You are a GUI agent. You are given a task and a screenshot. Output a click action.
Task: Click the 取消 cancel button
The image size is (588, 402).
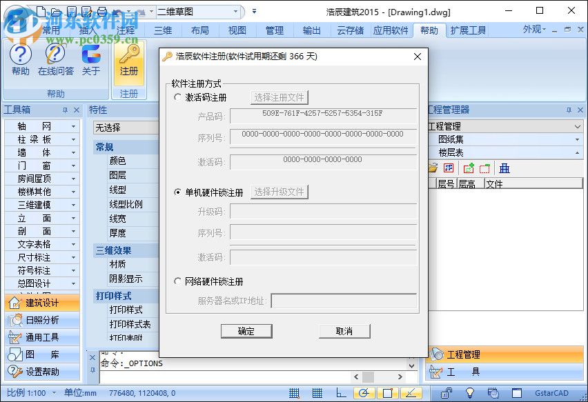pos(344,331)
